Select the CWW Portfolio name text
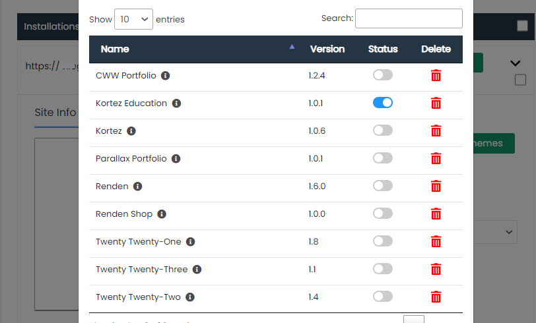 (126, 75)
